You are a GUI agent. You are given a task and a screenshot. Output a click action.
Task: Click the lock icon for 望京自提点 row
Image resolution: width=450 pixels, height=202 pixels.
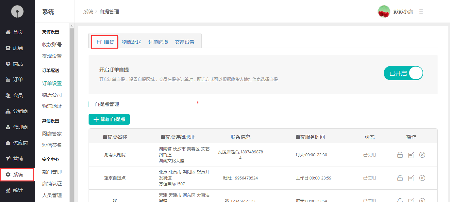tap(400, 178)
